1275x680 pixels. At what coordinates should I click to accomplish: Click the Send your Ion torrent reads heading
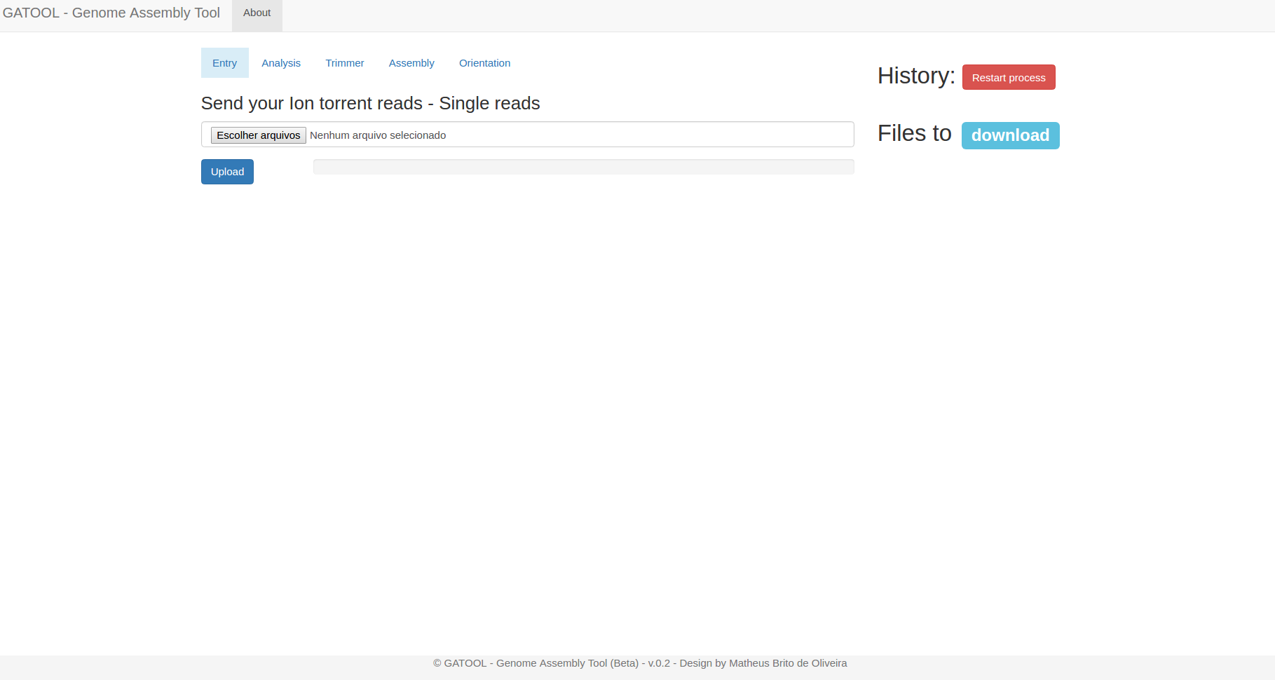click(x=370, y=103)
